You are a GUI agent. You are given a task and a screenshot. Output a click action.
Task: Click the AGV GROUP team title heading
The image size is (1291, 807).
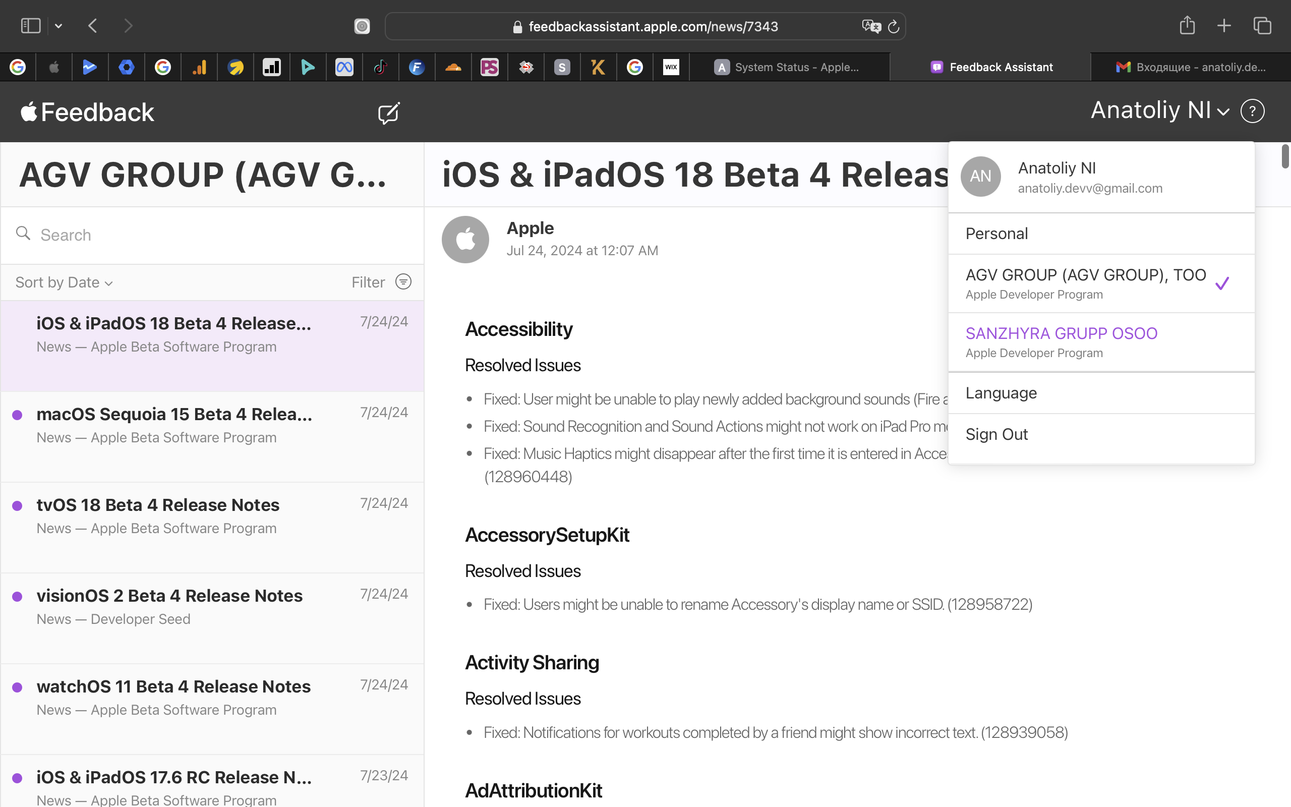coord(203,175)
